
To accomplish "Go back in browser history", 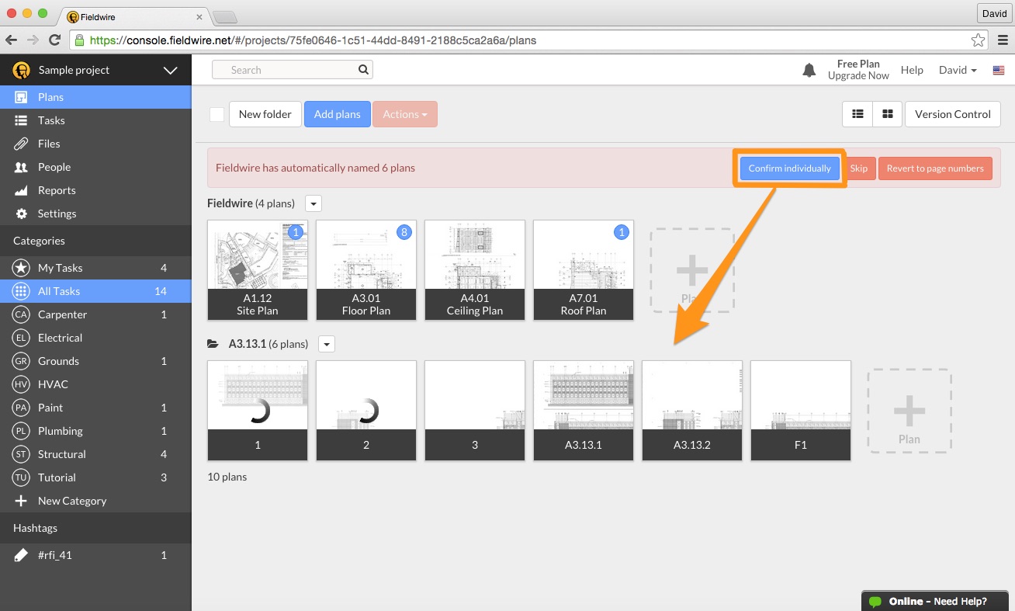I will [x=12, y=40].
